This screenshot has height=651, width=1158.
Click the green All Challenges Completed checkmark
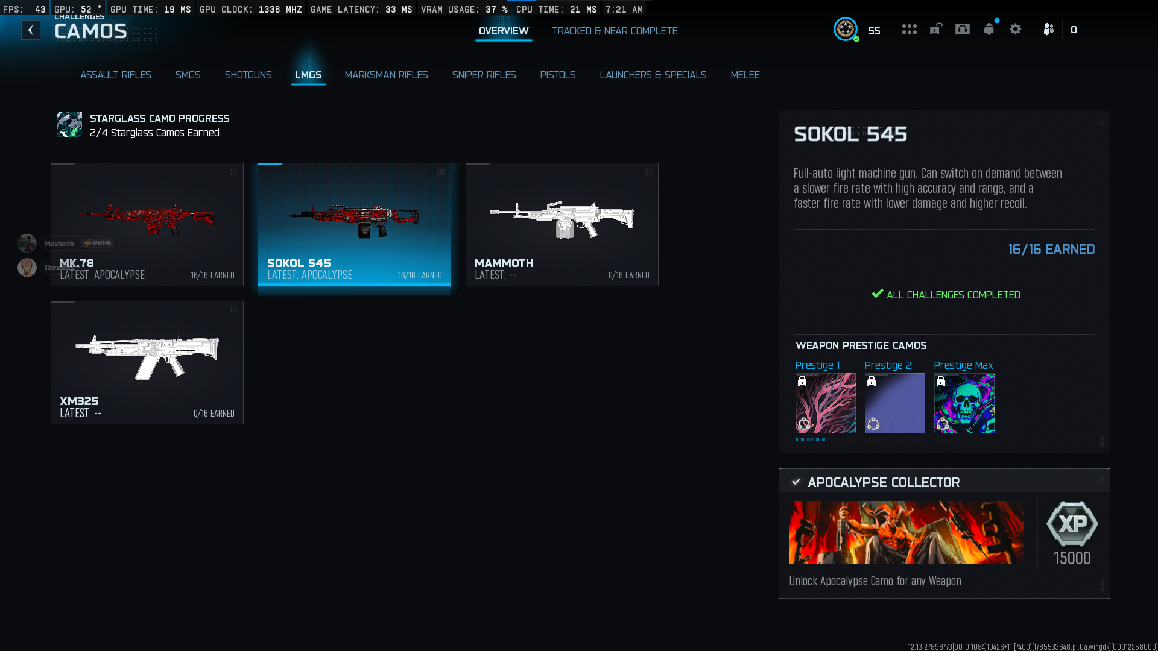tap(878, 294)
